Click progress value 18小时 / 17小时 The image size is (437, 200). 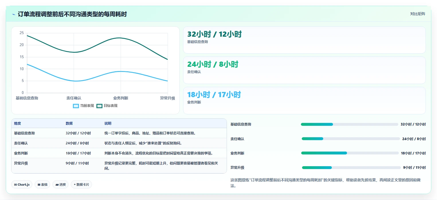tap(413, 153)
